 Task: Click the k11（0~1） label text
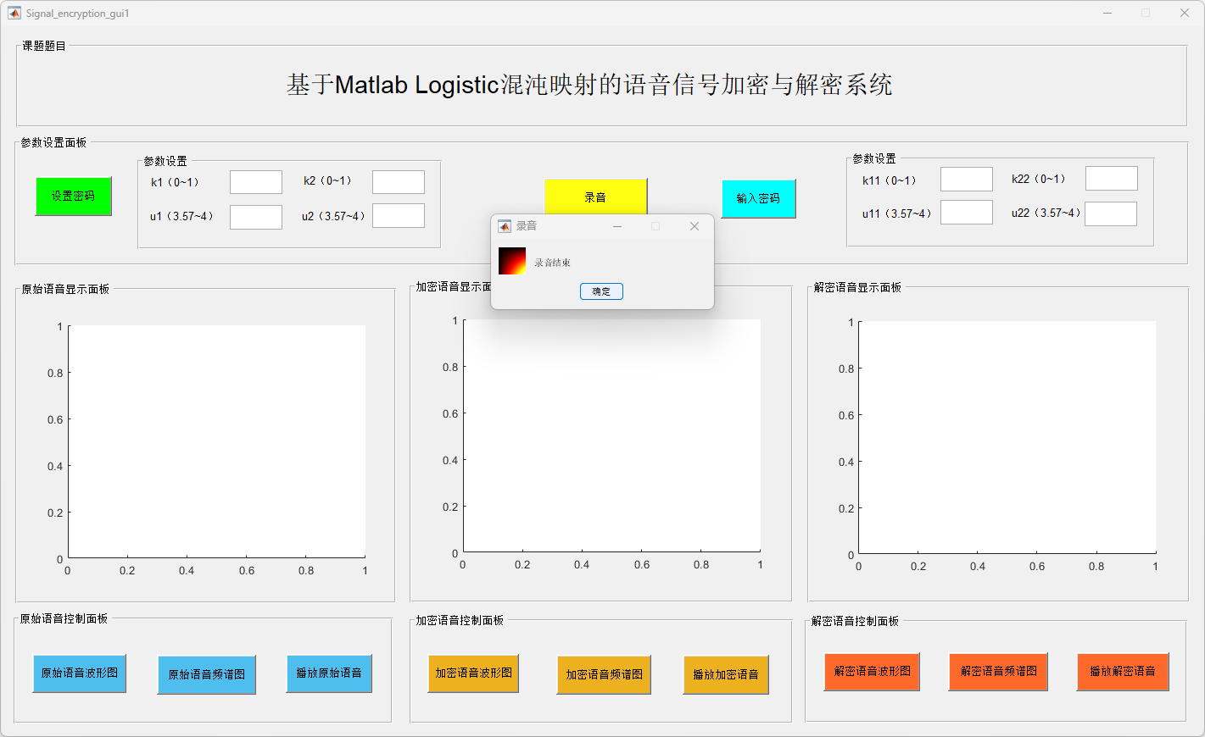(x=890, y=180)
